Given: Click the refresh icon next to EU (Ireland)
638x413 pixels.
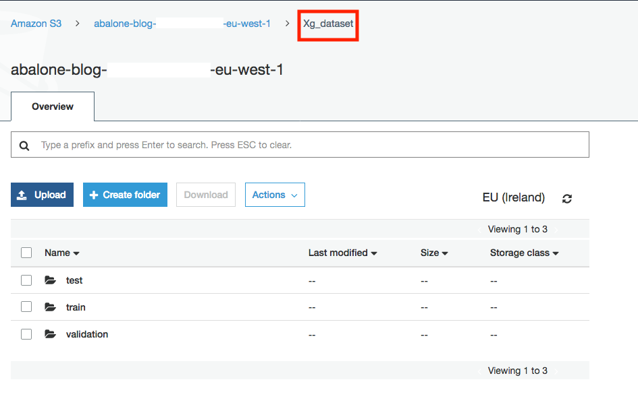Looking at the screenshot, I should coord(567,199).
